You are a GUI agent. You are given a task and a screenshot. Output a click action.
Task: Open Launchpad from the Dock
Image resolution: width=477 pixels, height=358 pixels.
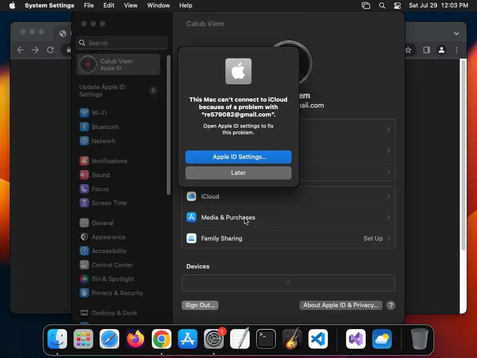point(83,339)
